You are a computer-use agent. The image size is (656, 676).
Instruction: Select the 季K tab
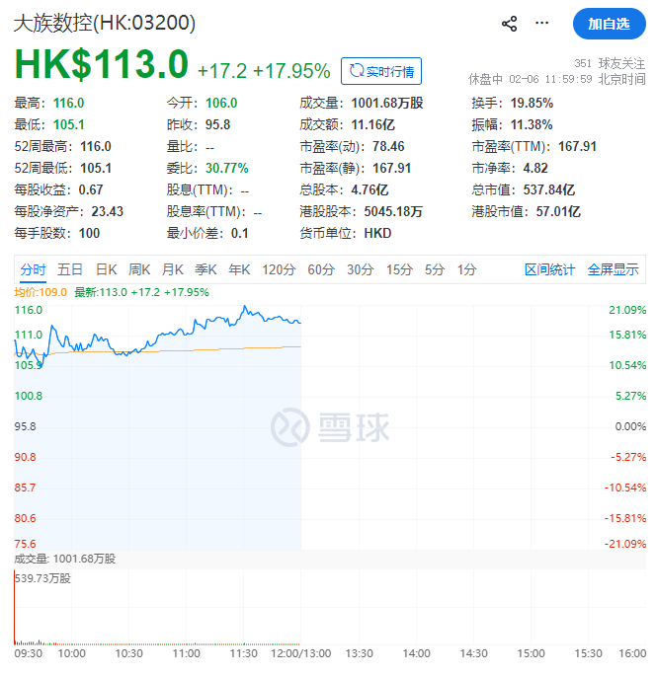pos(205,269)
